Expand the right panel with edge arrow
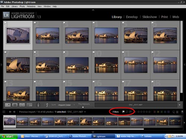186x139 pixels. [185, 64]
